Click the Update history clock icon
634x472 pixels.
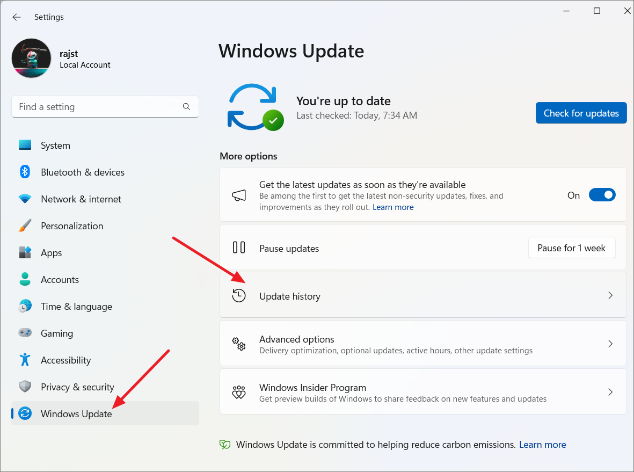pos(238,295)
